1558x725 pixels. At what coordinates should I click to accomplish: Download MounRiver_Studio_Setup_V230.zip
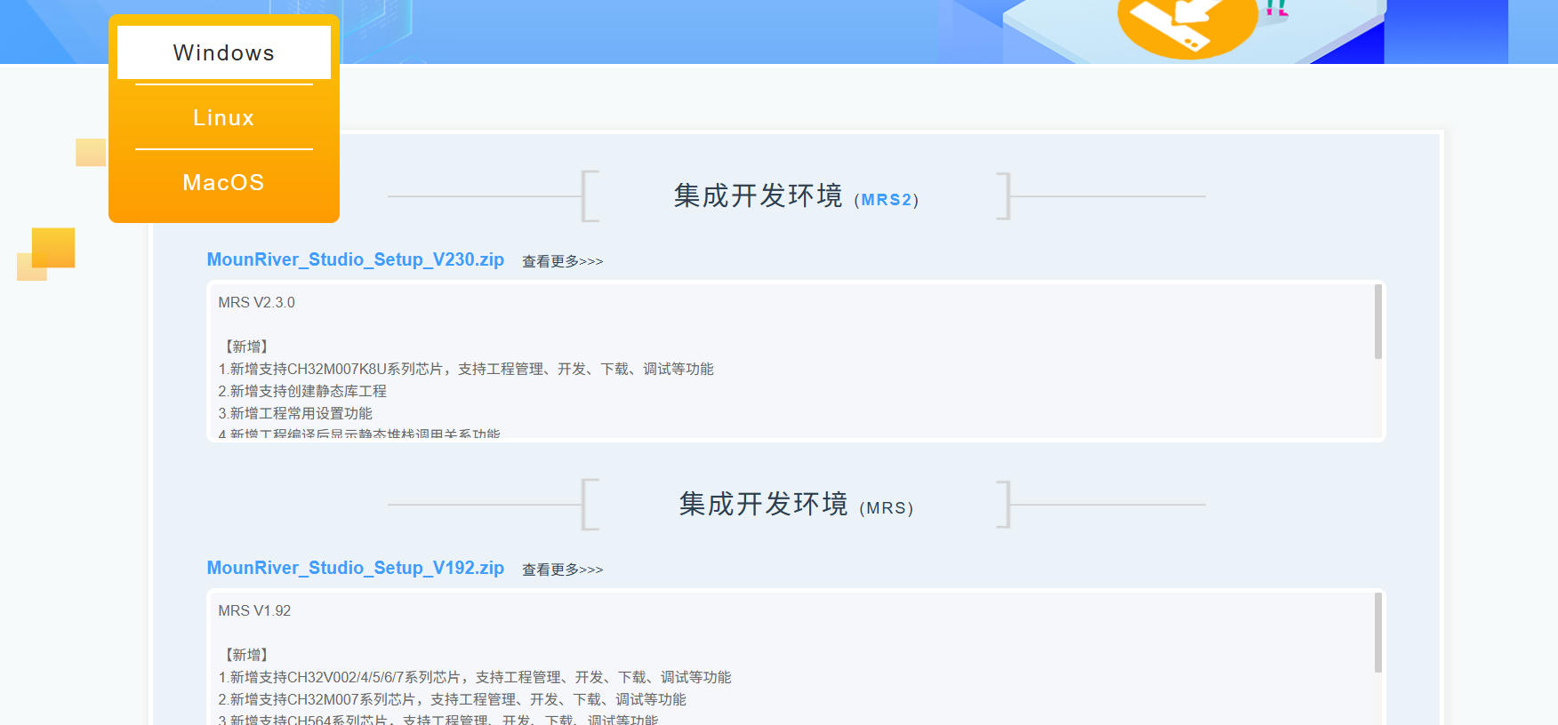point(356,259)
